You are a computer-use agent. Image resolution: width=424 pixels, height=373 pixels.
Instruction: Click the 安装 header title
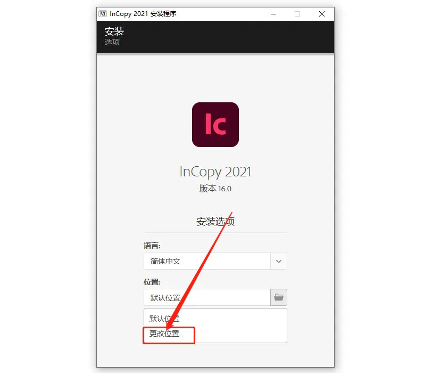[114, 31]
